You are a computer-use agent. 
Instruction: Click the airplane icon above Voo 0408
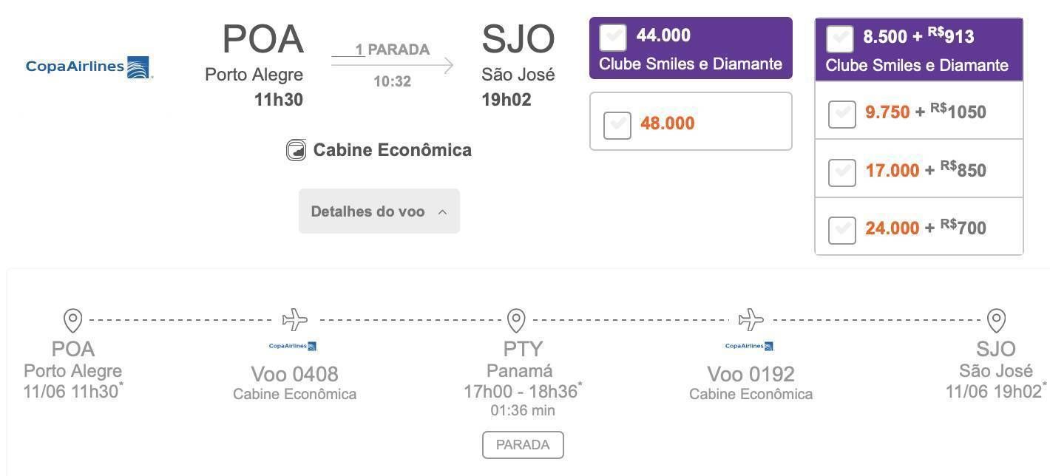[294, 320]
